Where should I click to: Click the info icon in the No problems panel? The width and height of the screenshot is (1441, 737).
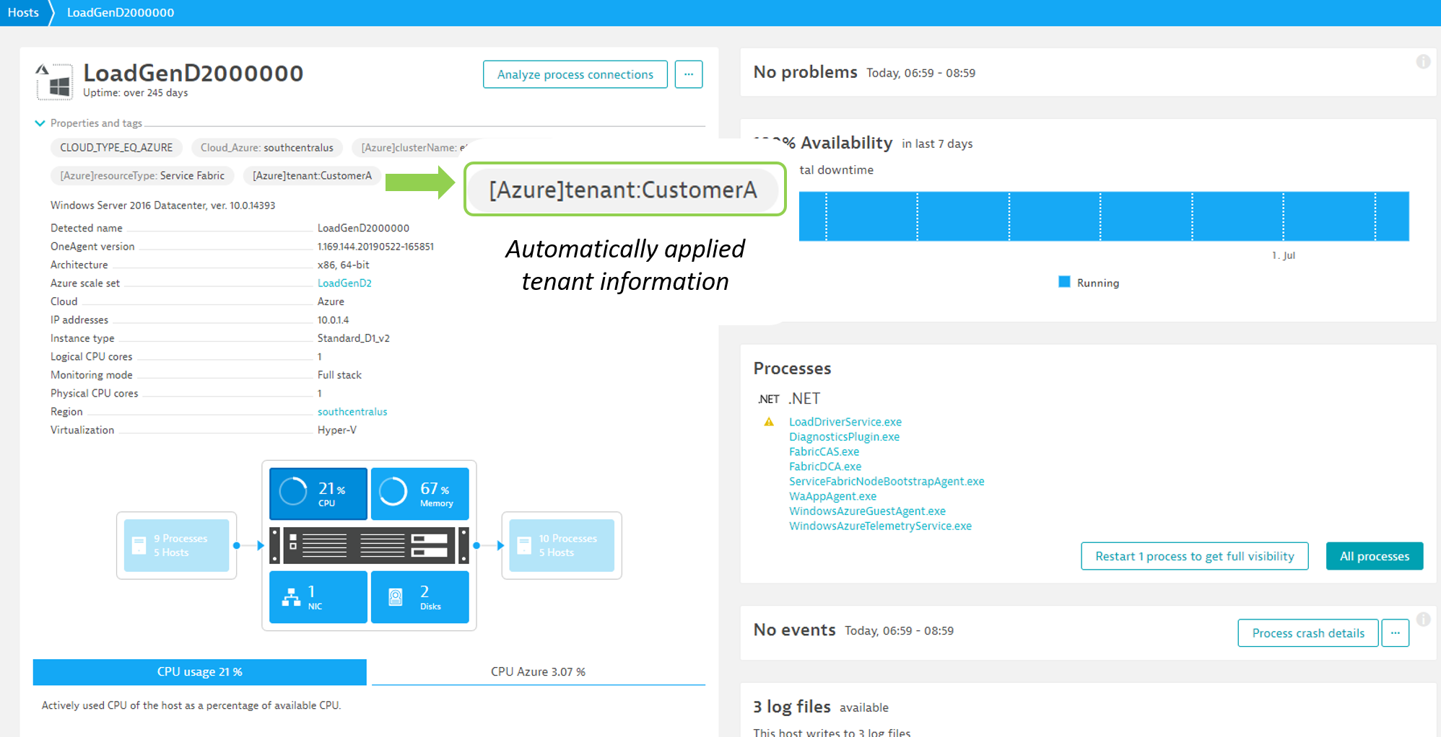pyautogui.click(x=1423, y=62)
